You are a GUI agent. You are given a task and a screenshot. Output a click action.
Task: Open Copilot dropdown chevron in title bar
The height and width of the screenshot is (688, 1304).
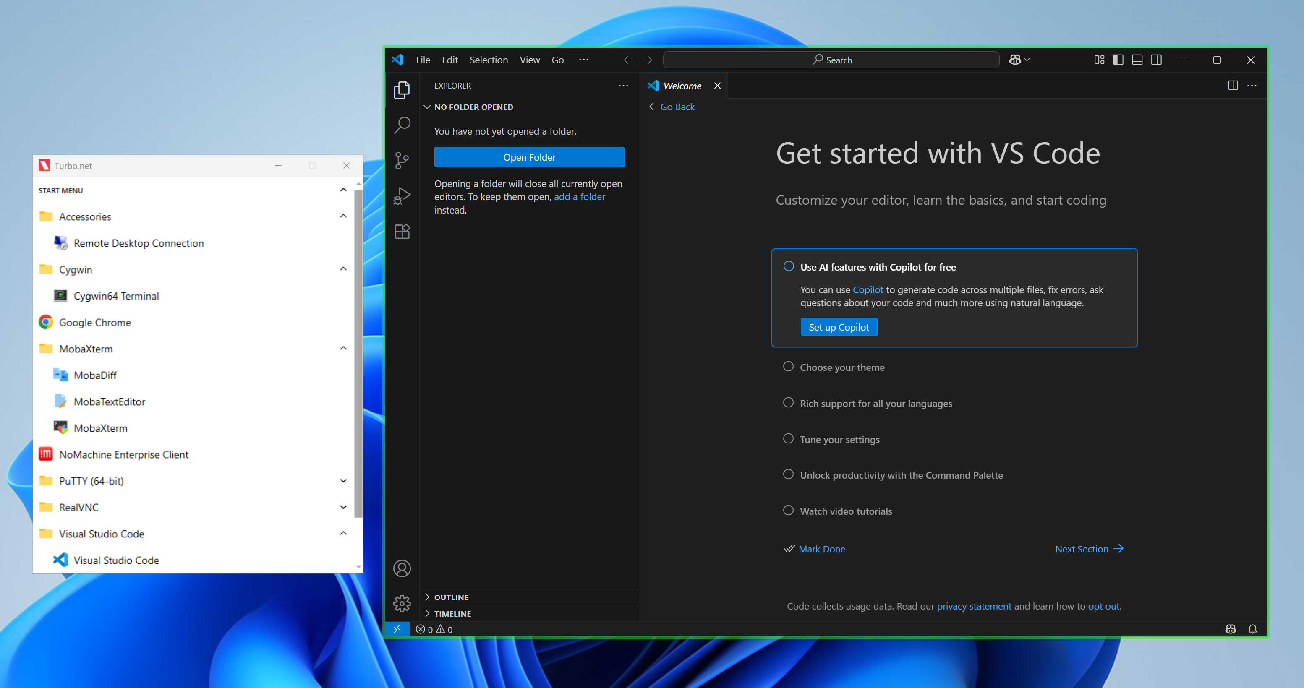pos(1027,60)
